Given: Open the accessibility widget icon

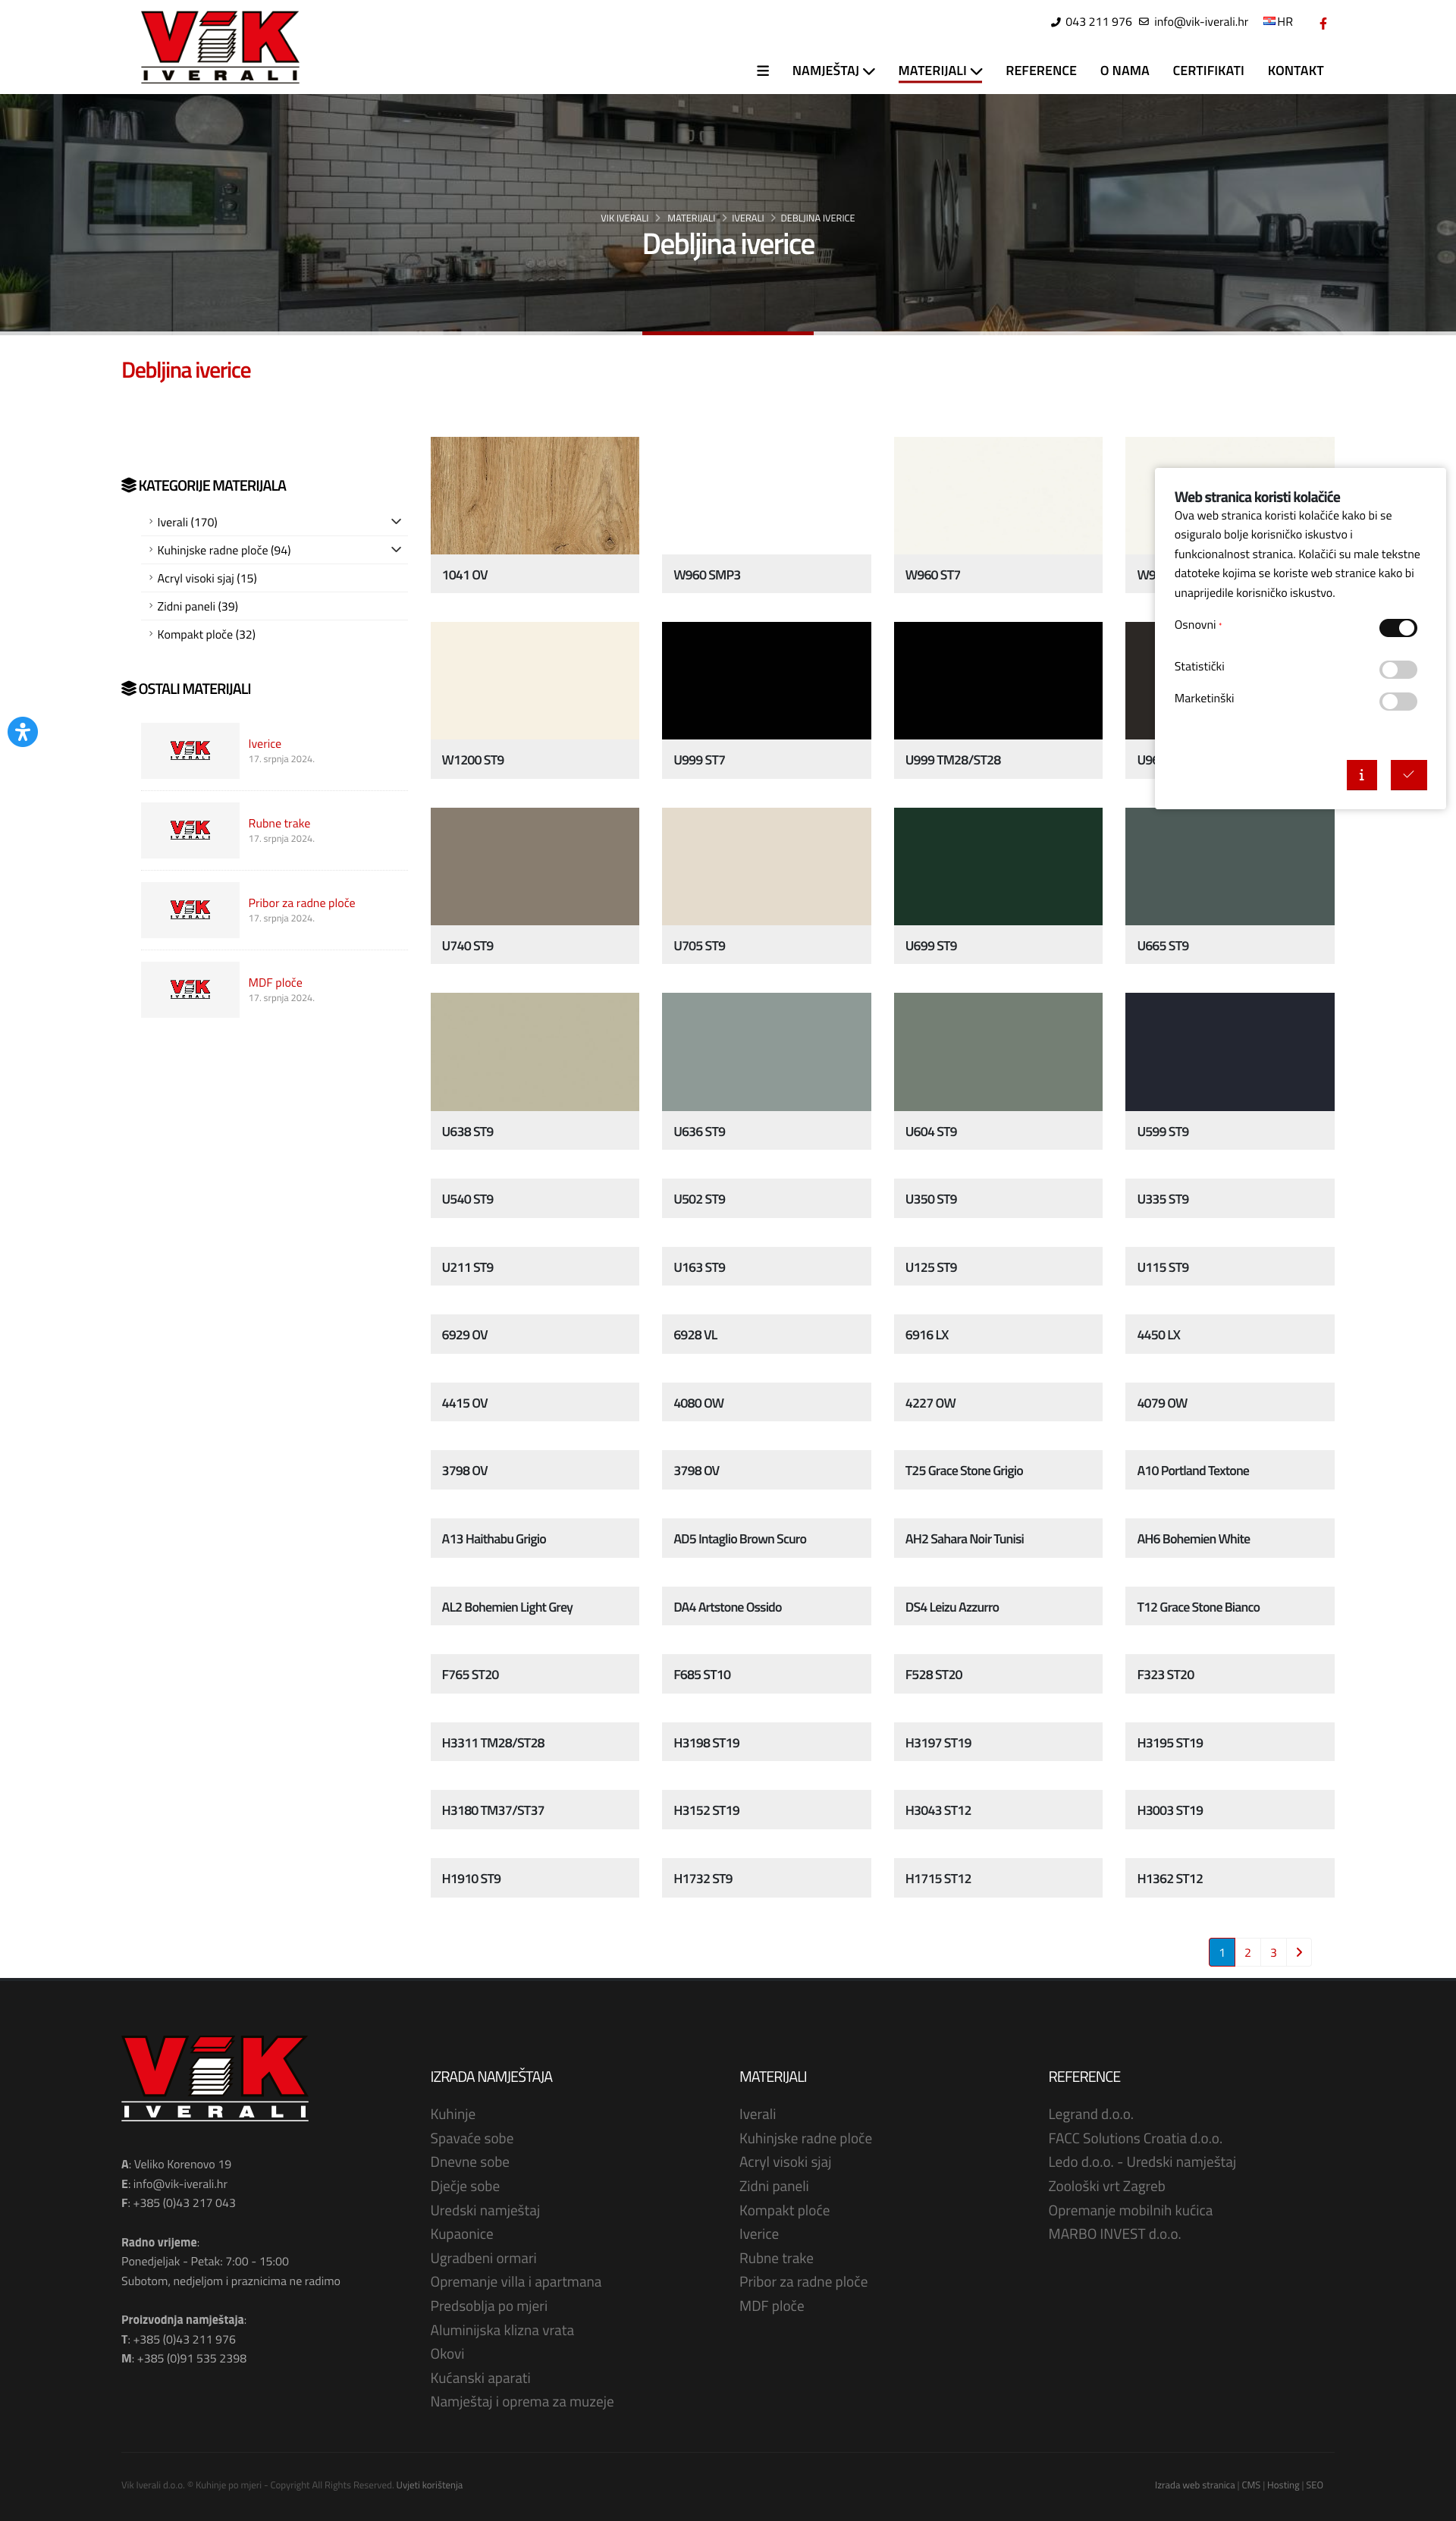Looking at the screenshot, I should click(x=22, y=731).
